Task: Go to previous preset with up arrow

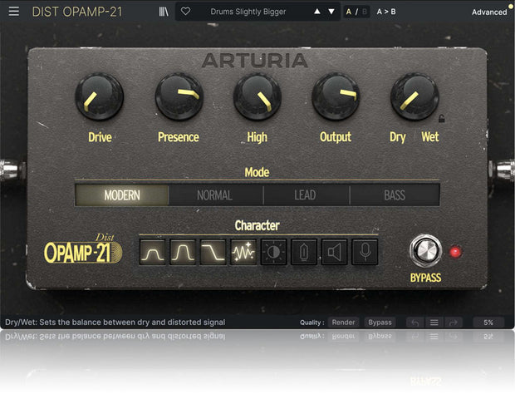Action: [x=317, y=12]
